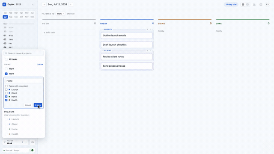Uncheck Home in the view editor

pos(6,97)
